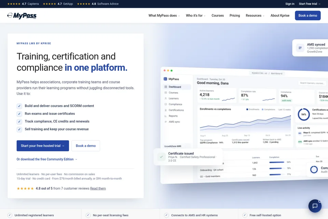328x219 pixels.
Task: Click the Dashboard sidebar icon in mockup
Action: (166, 87)
